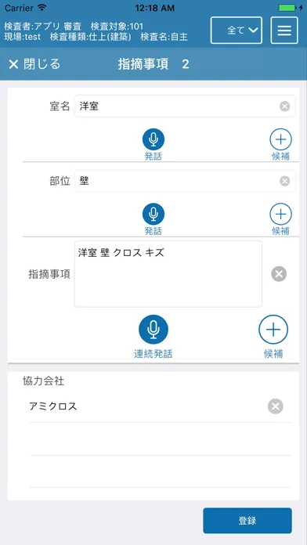Open the hamburger menu
This screenshot has height=545, width=307.
pyautogui.click(x=284, y=30)
